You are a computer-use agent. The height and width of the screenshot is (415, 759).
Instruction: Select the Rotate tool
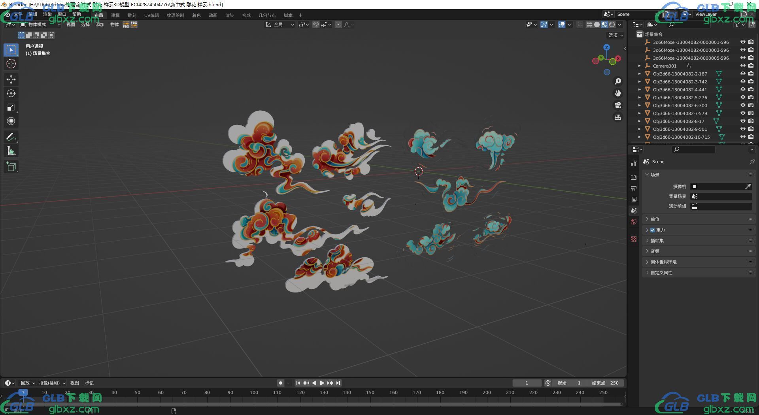point(11,93)
